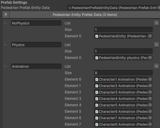Open object picker for Character2 Animatron field
Image resolution: width=160 pixels, height=128 pixels.
pos(150,86)
